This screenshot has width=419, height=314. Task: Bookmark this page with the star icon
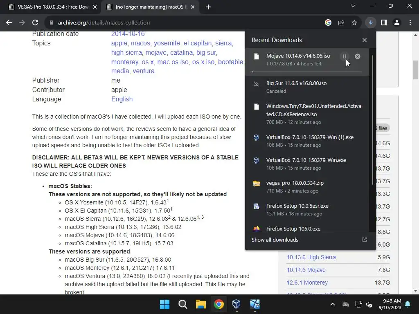354,23
